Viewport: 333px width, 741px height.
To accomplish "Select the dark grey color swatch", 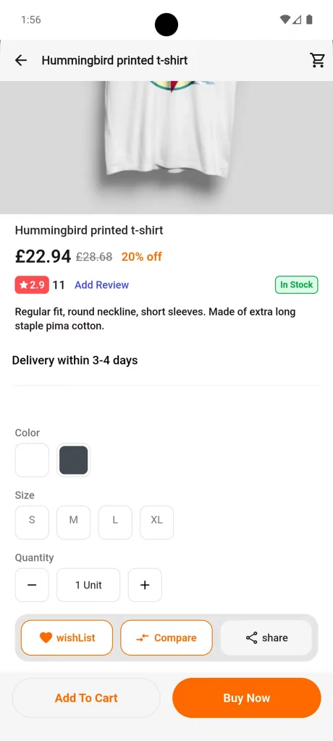I will pos(73,460).
